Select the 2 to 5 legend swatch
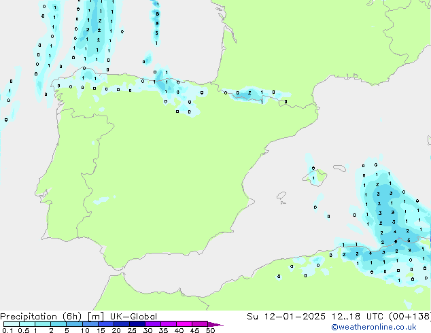431x333 pixels. point(58,324)
